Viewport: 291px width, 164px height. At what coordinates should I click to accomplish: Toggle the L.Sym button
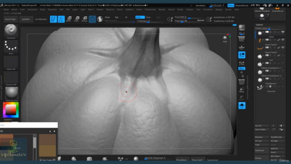(241, 63)
